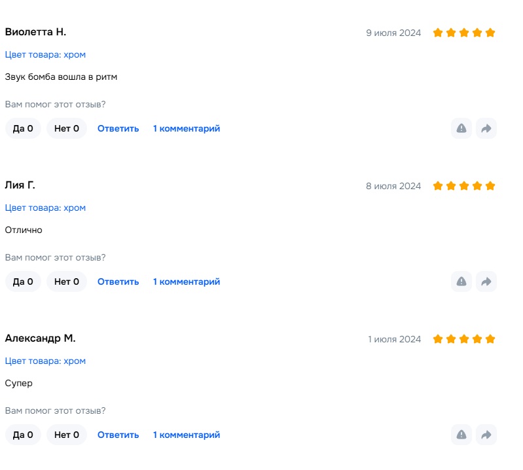Screen dimensions: 523x470
Task: Vote 'Да' on Виолетта Н.'s review
Action: point(23,128)
